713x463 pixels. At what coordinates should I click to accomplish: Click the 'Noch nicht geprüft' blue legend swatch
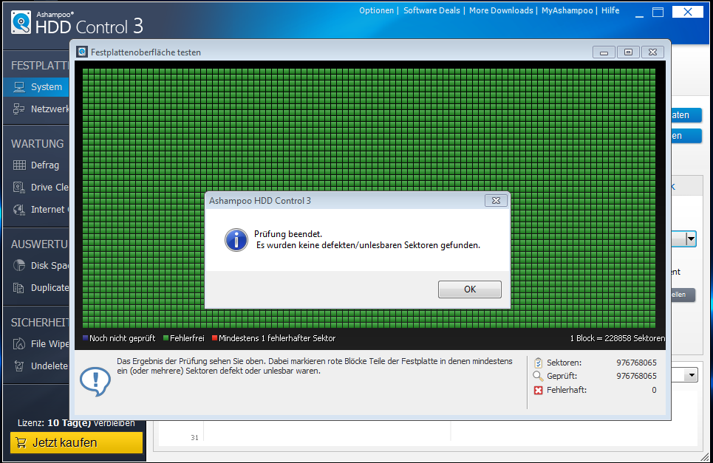[x=86, y=338]
